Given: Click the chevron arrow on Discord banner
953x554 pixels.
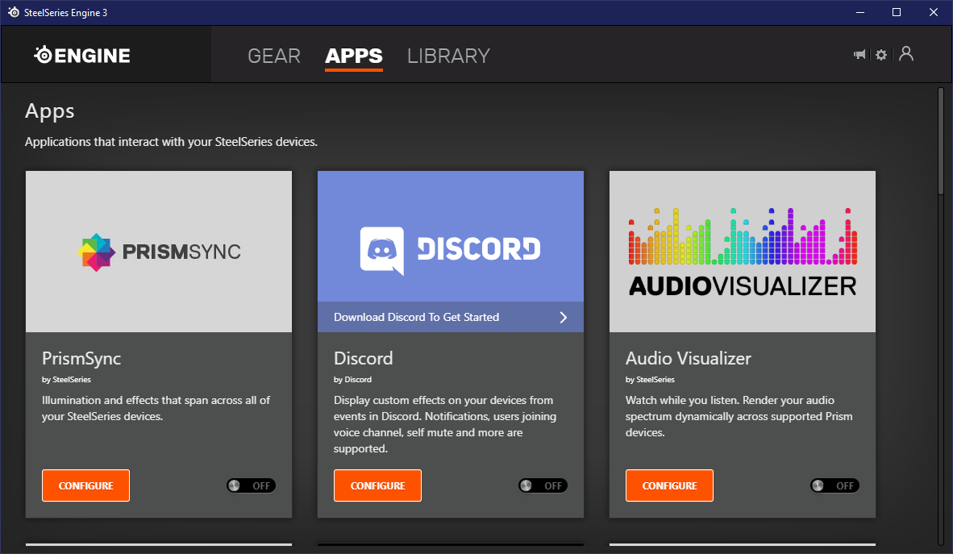Looking at the screenshot, I should coord(564,317).
